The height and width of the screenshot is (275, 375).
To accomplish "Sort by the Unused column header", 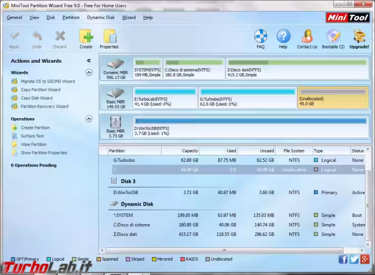I will pos(257,151).
